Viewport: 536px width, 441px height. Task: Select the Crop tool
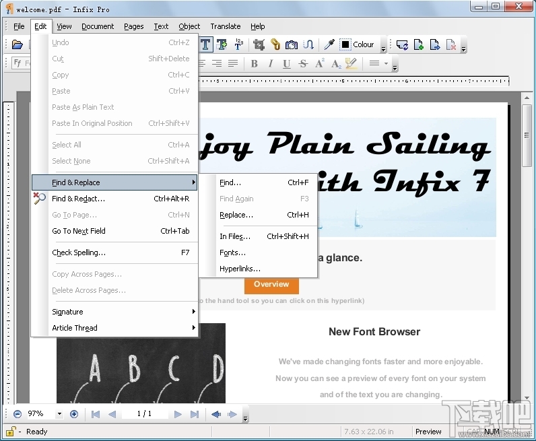259,44
